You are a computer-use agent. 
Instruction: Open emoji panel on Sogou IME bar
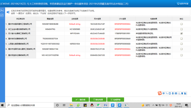(x=170, y=93)
